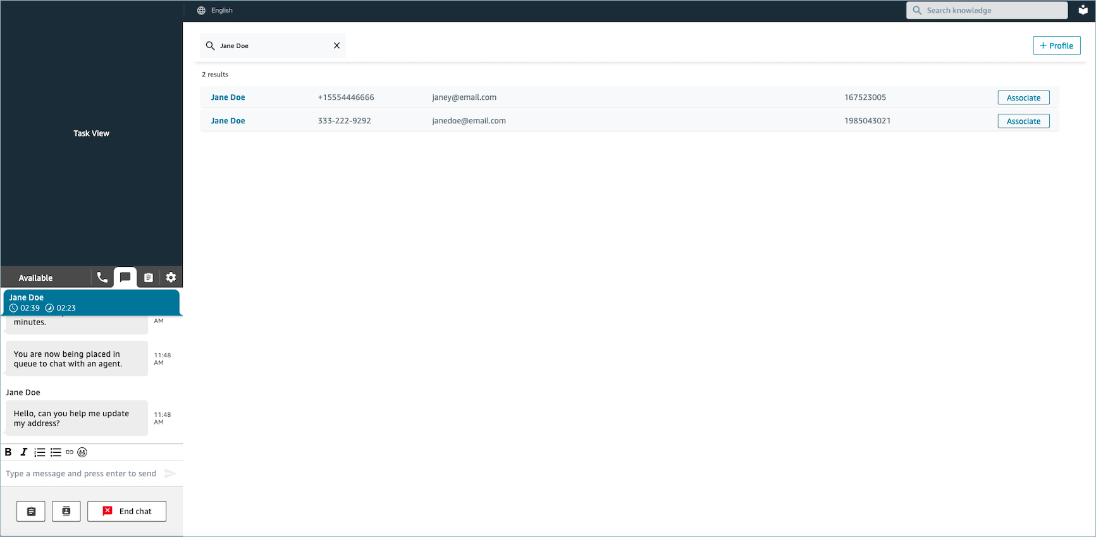Click the send message arrow icon
1096x537 pixels.
coord(170,473)
